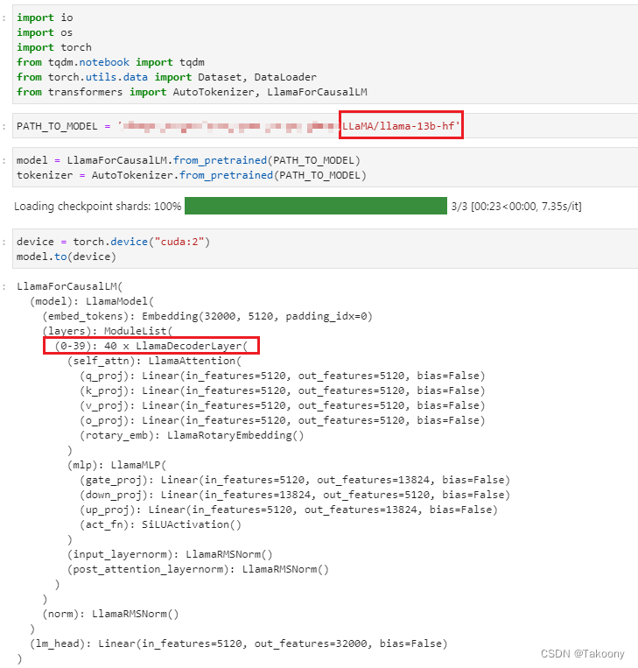Click the q_proj Linear layer line
This screenshot has width=638, height=668.
[x=283, y=376]
